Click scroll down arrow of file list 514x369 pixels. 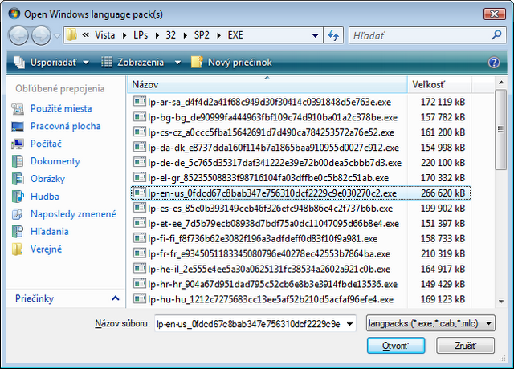pyautogui.click(x=501, y=302)
